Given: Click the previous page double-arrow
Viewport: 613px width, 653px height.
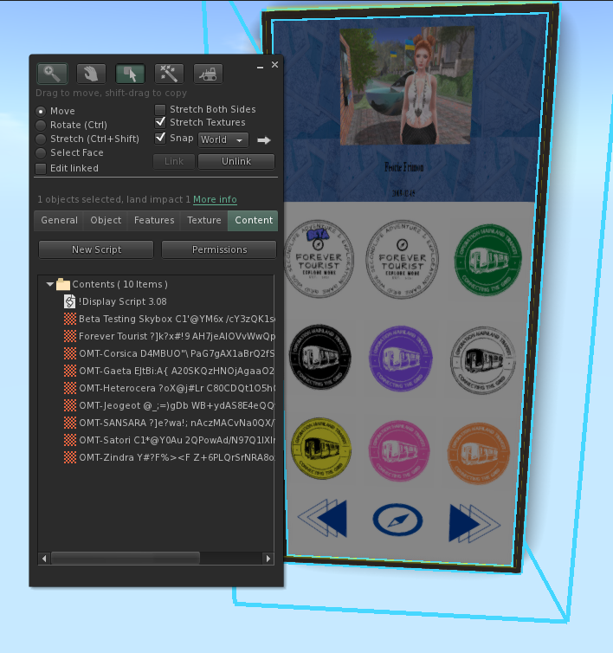Looking at the screenshot, I should [x=322, y=518].
